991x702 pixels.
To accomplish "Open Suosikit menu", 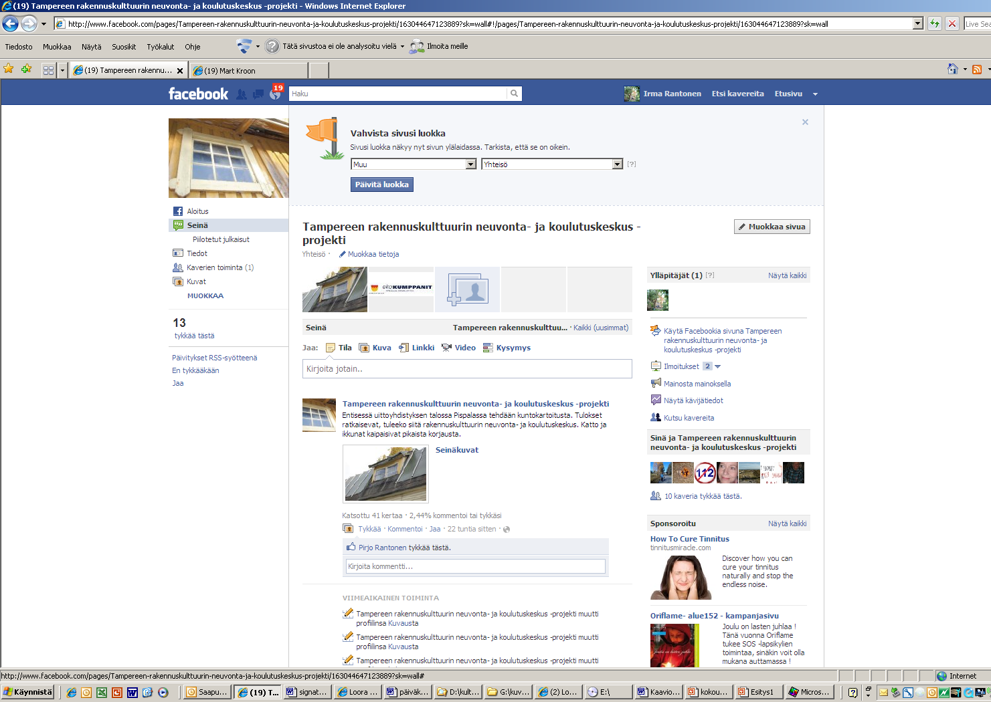I will [x=124, y=47].
